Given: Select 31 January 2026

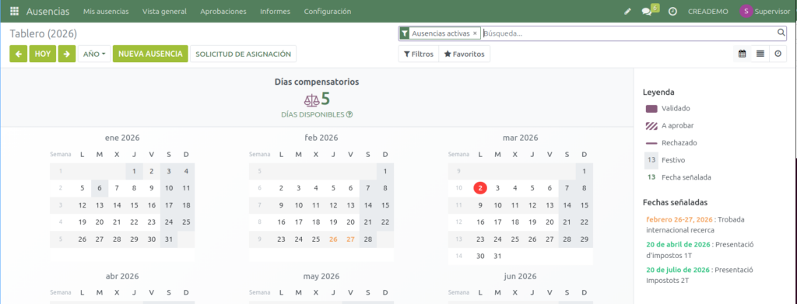Looking at the screenshot, I should 169,239.
